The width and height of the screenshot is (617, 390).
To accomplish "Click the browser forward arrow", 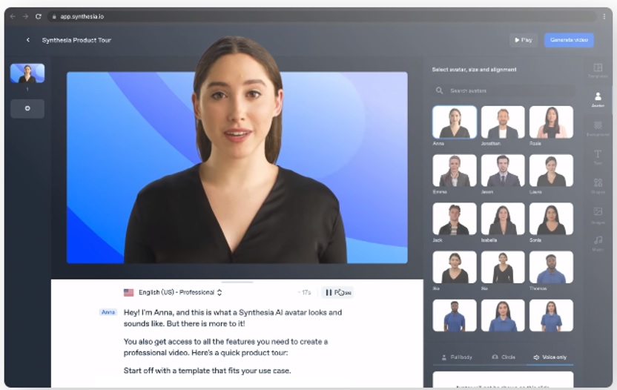I will (x=25, y=16).
